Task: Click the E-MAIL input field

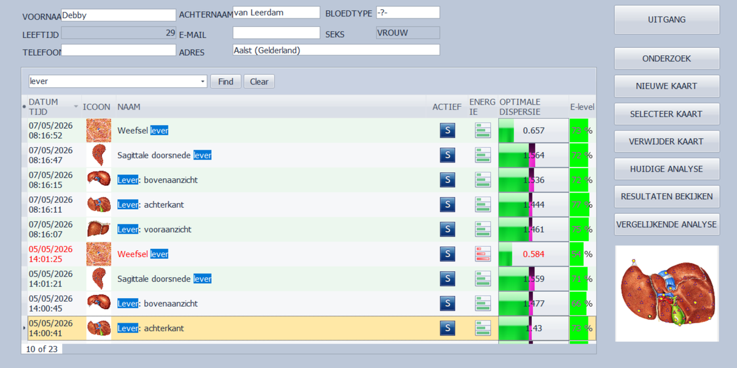Action: (x=276, y=33)
